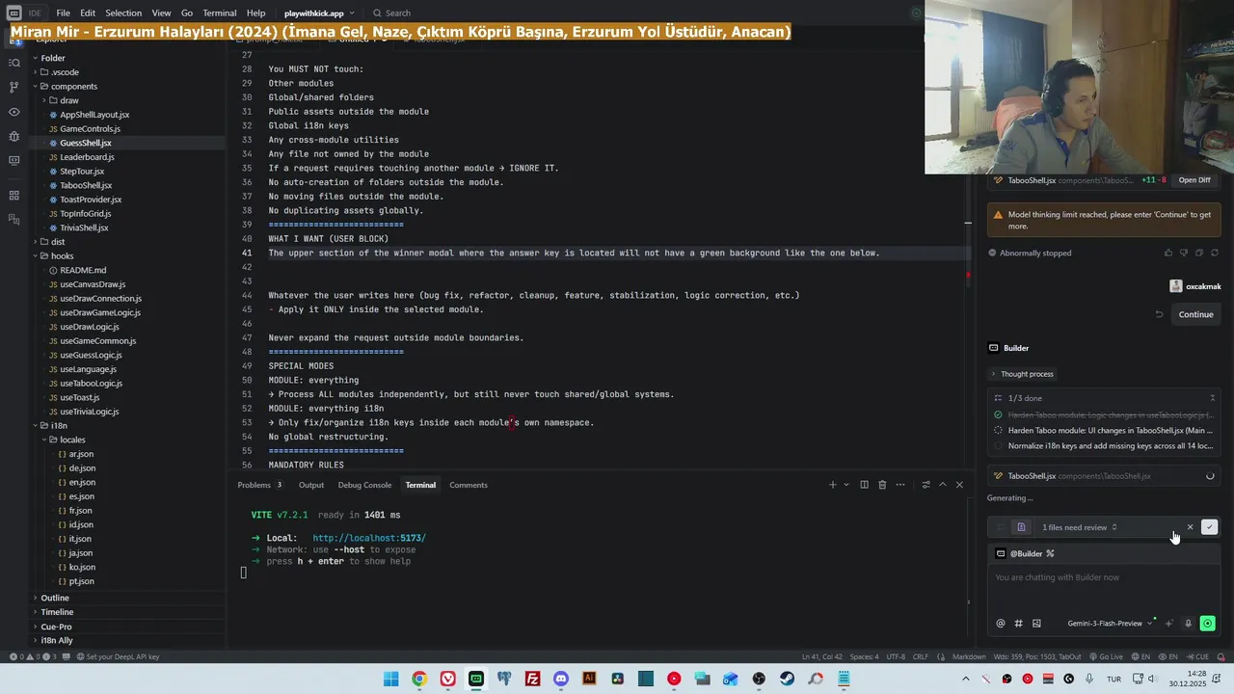
Task: Open Discord from the Windows taskbar
Action: click(x=561, y=679)
